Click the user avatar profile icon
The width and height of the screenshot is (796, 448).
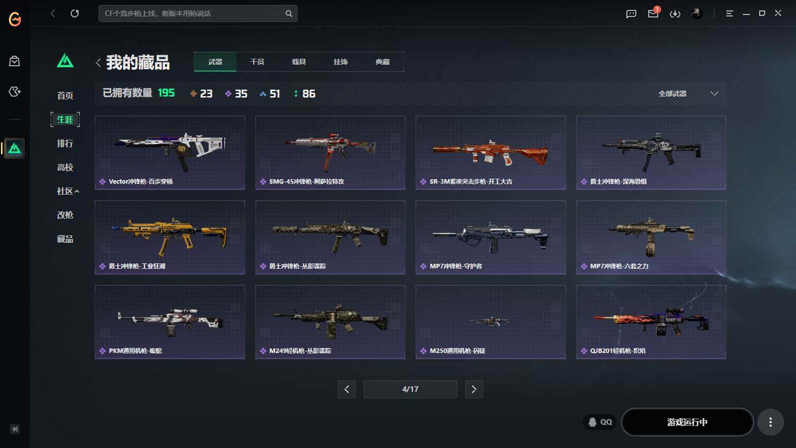[697, 13]
